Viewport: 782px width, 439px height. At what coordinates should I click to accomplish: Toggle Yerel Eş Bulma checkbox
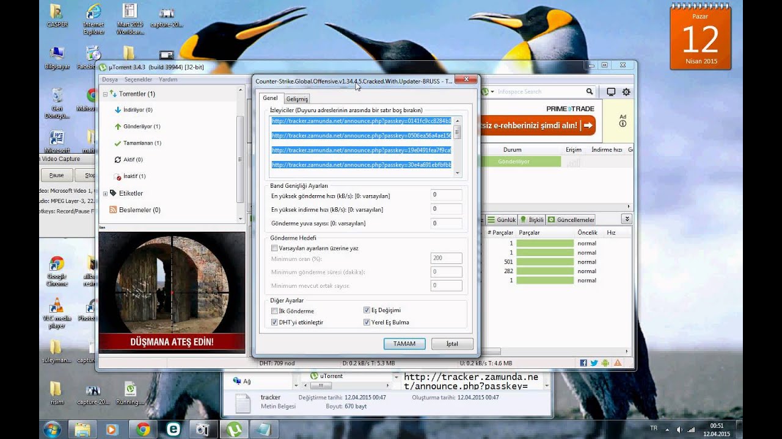pyautogui.click(x=367, y=322)
